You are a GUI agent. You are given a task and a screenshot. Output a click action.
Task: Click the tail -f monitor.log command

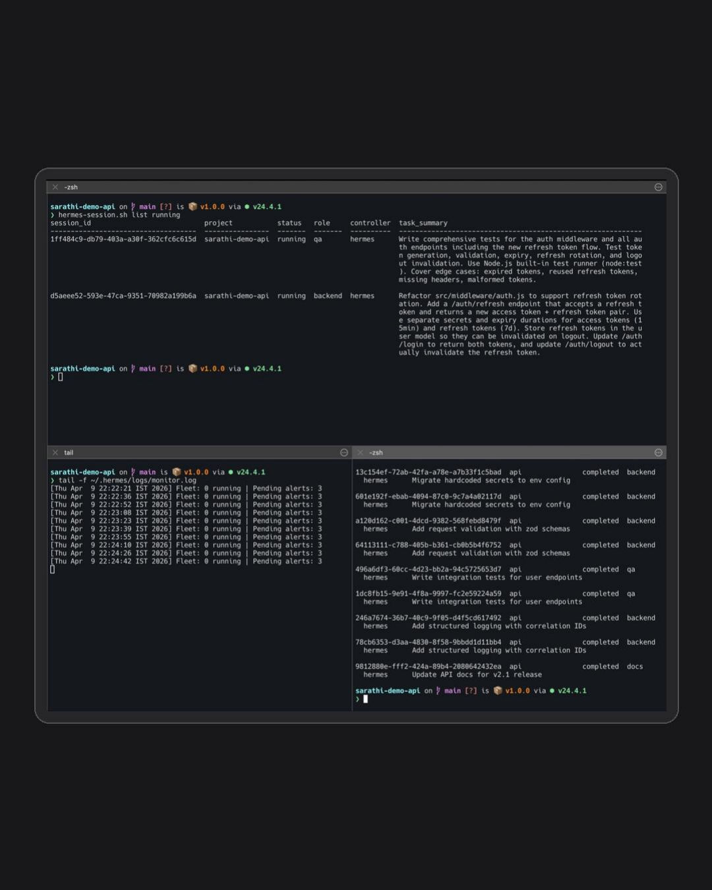pyautogui.click(x=127, y=481)
